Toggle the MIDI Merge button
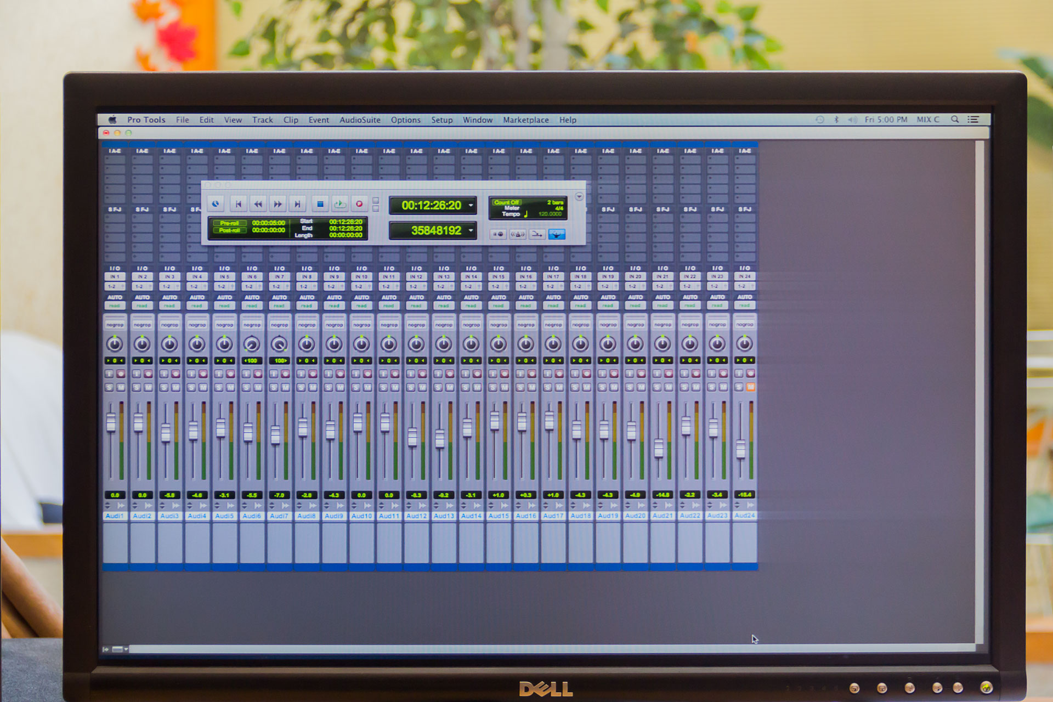Image resolution: width=1053 pixels, height=702 pixels. (x=537, y=234)
